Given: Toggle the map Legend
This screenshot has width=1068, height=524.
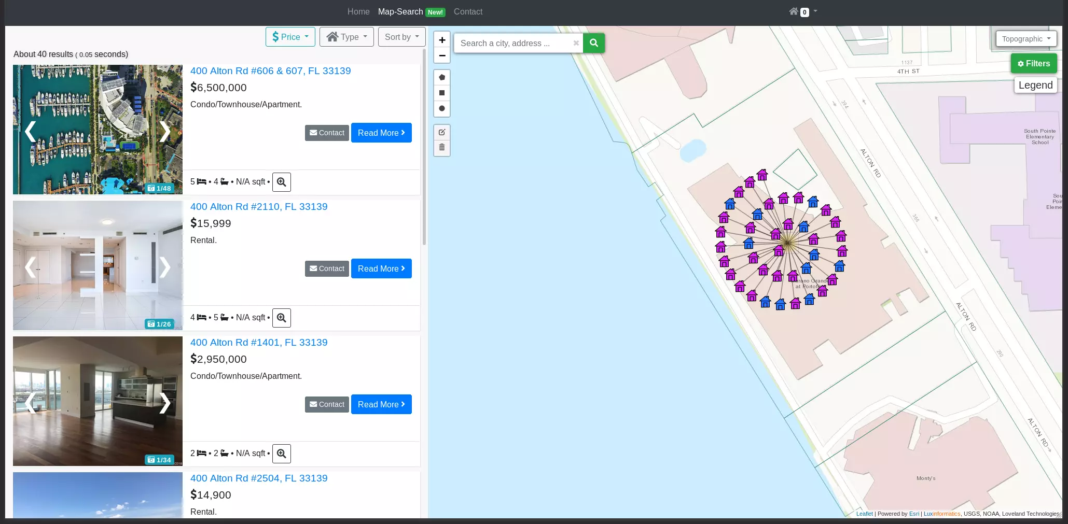Looking at the screenshot, I should click(1035, 85).
